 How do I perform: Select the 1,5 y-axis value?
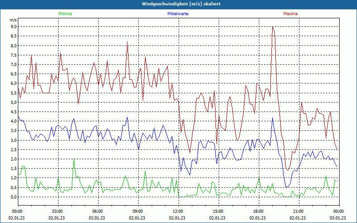(14, 169)
